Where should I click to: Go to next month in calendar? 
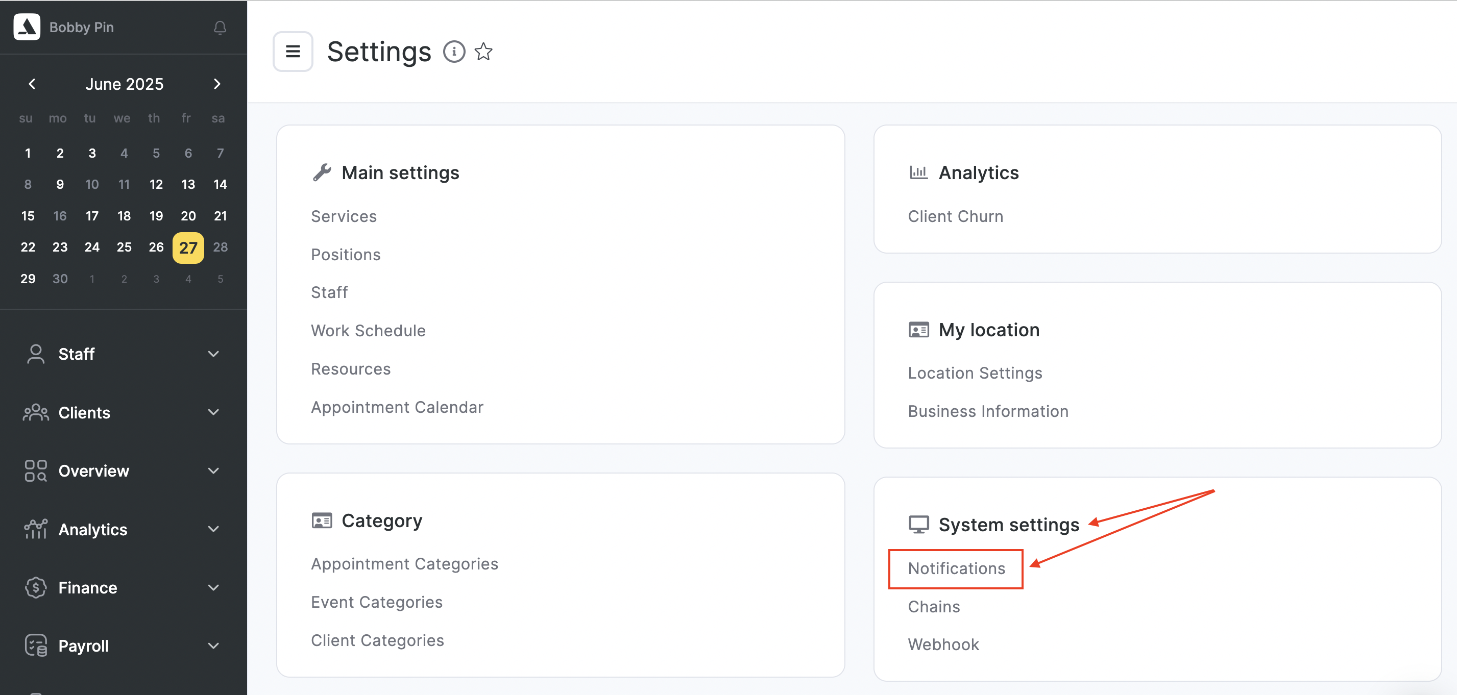[217, 84]
